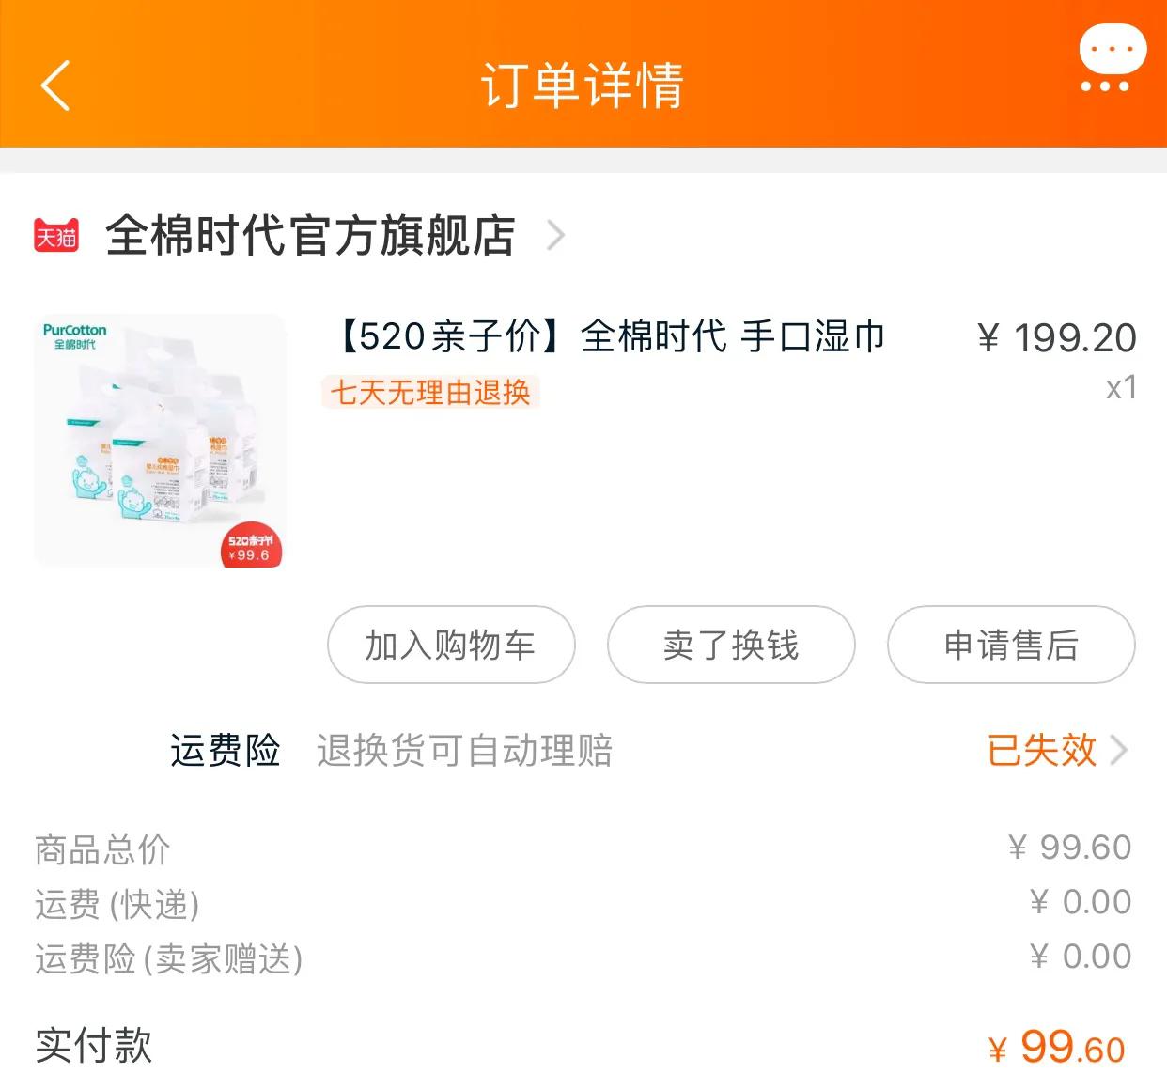Image resolution: width=1167 pixels, height=1074 pixels.
Task: Tap the ¥199.20 item price
Action: pos(1057,338)
